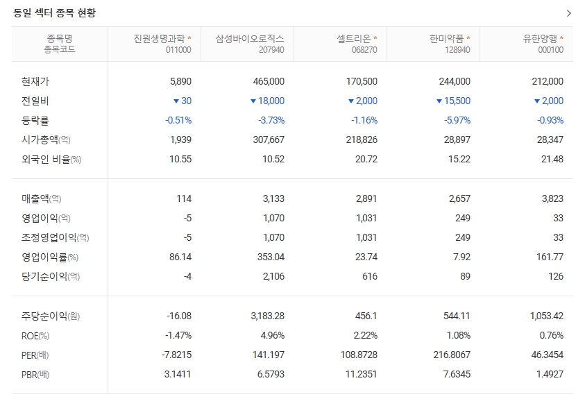Select current price 5,890

[180, 81]
